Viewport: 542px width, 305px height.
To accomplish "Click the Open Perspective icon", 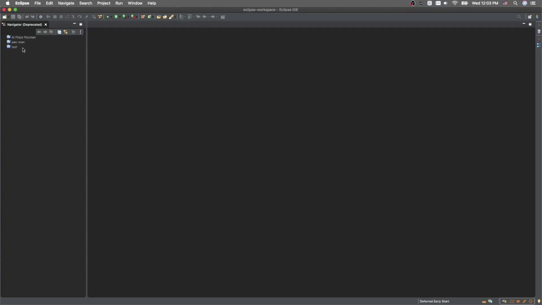I will point(530,17).
